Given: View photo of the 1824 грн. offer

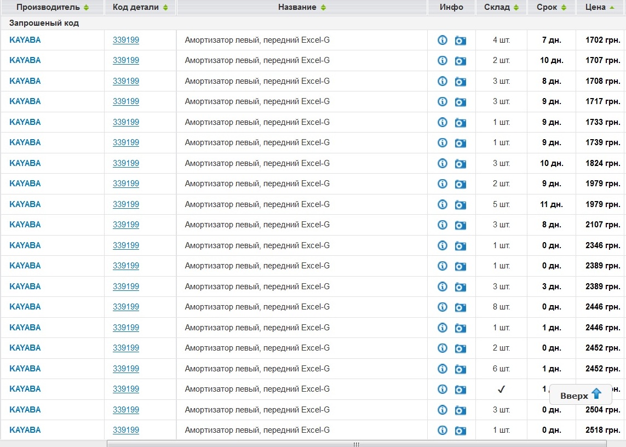Looking at the screenshot, I should 461,163.
